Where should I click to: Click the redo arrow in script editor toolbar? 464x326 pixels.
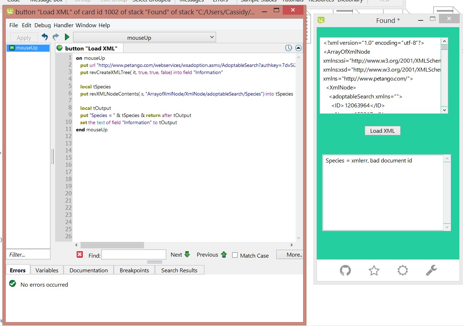point(56,37)
